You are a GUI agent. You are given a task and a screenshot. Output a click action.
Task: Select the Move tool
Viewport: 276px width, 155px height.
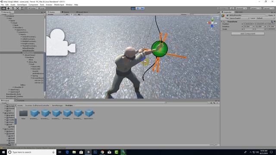tap(8, 8)
